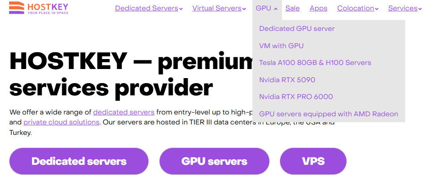This screenshot has height=178, width=423.
Task: Choose the VM with GPU entry
Action: [x=282, y=46]
